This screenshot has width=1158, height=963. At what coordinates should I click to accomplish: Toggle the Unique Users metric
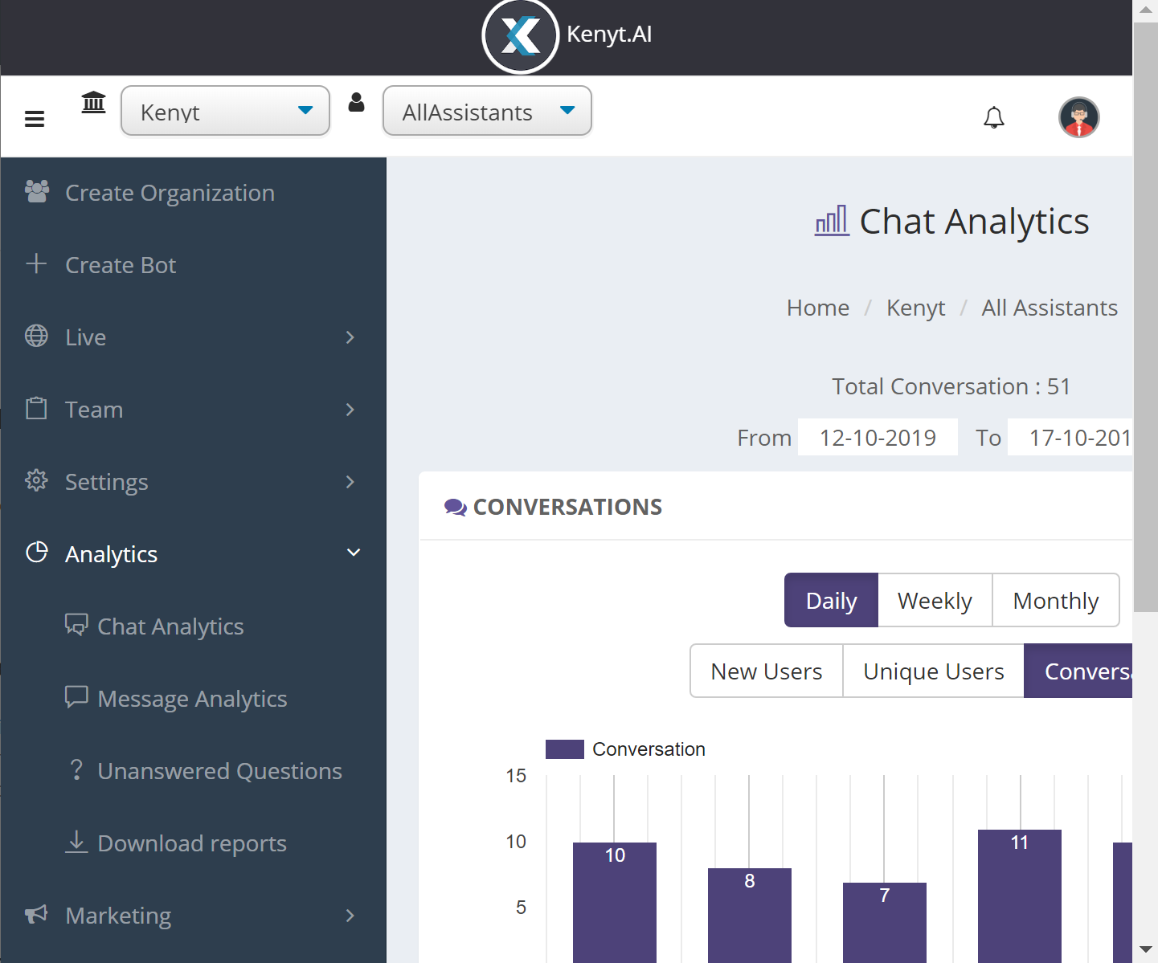click(933, 671)
